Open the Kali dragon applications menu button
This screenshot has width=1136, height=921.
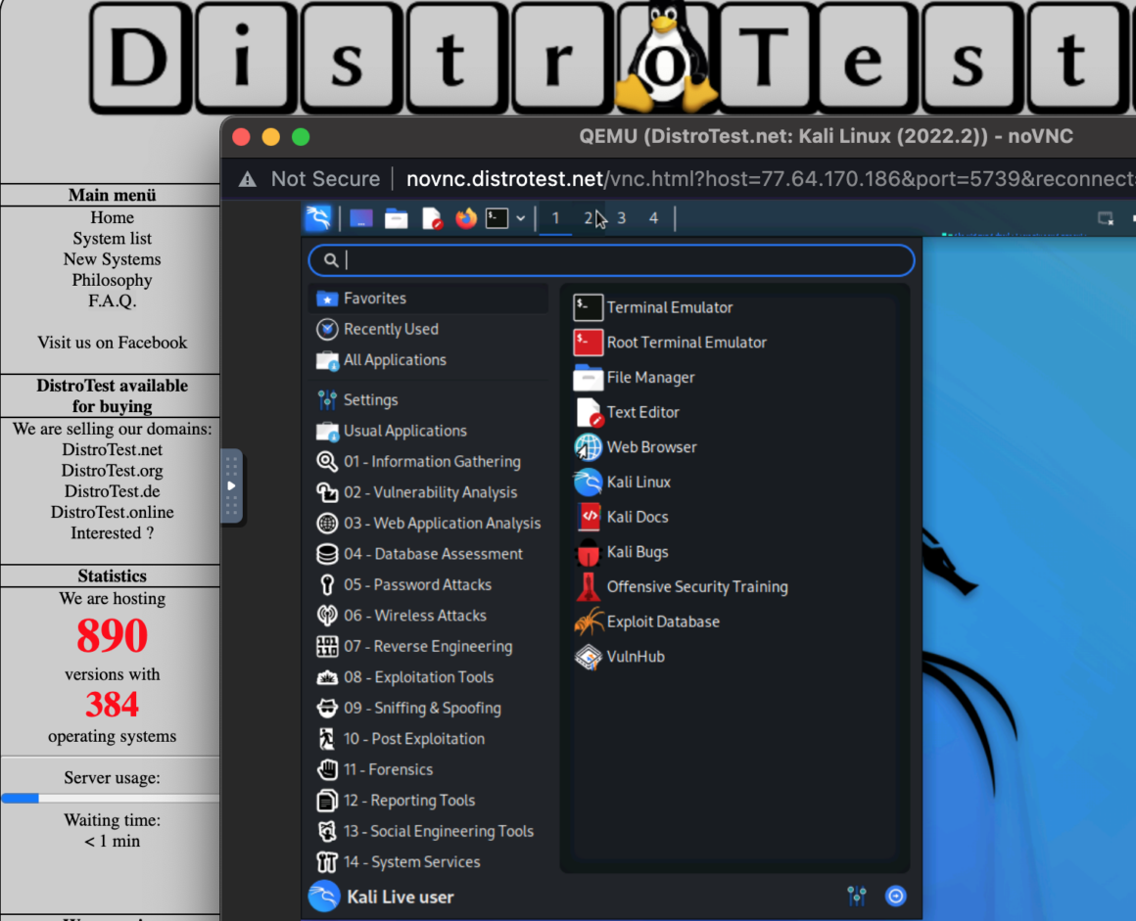click(x=318, y=218)
